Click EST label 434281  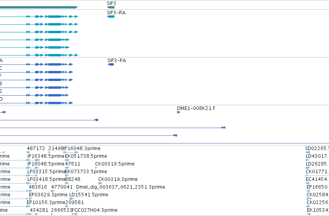tap(39, 210)
